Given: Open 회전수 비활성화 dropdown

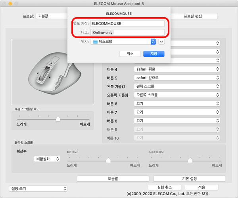Looking at the screenshot, I should (x=47, y=159).
